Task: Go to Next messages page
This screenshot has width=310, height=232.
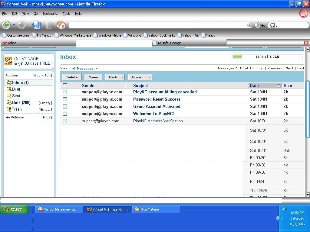Action: tap(289, 68)
